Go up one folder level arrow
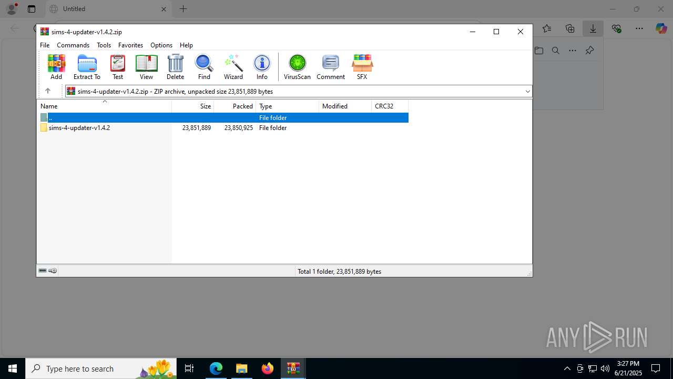The height and width of the screenshot is (379, 673). point(47,91)
